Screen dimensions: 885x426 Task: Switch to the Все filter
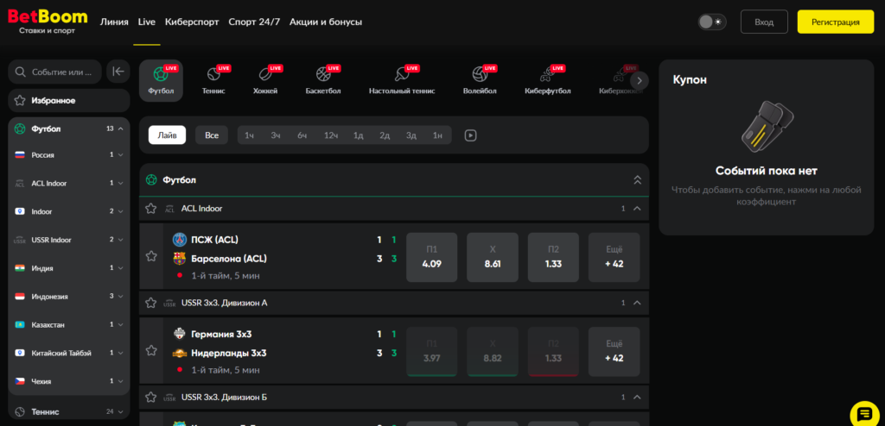212,135
